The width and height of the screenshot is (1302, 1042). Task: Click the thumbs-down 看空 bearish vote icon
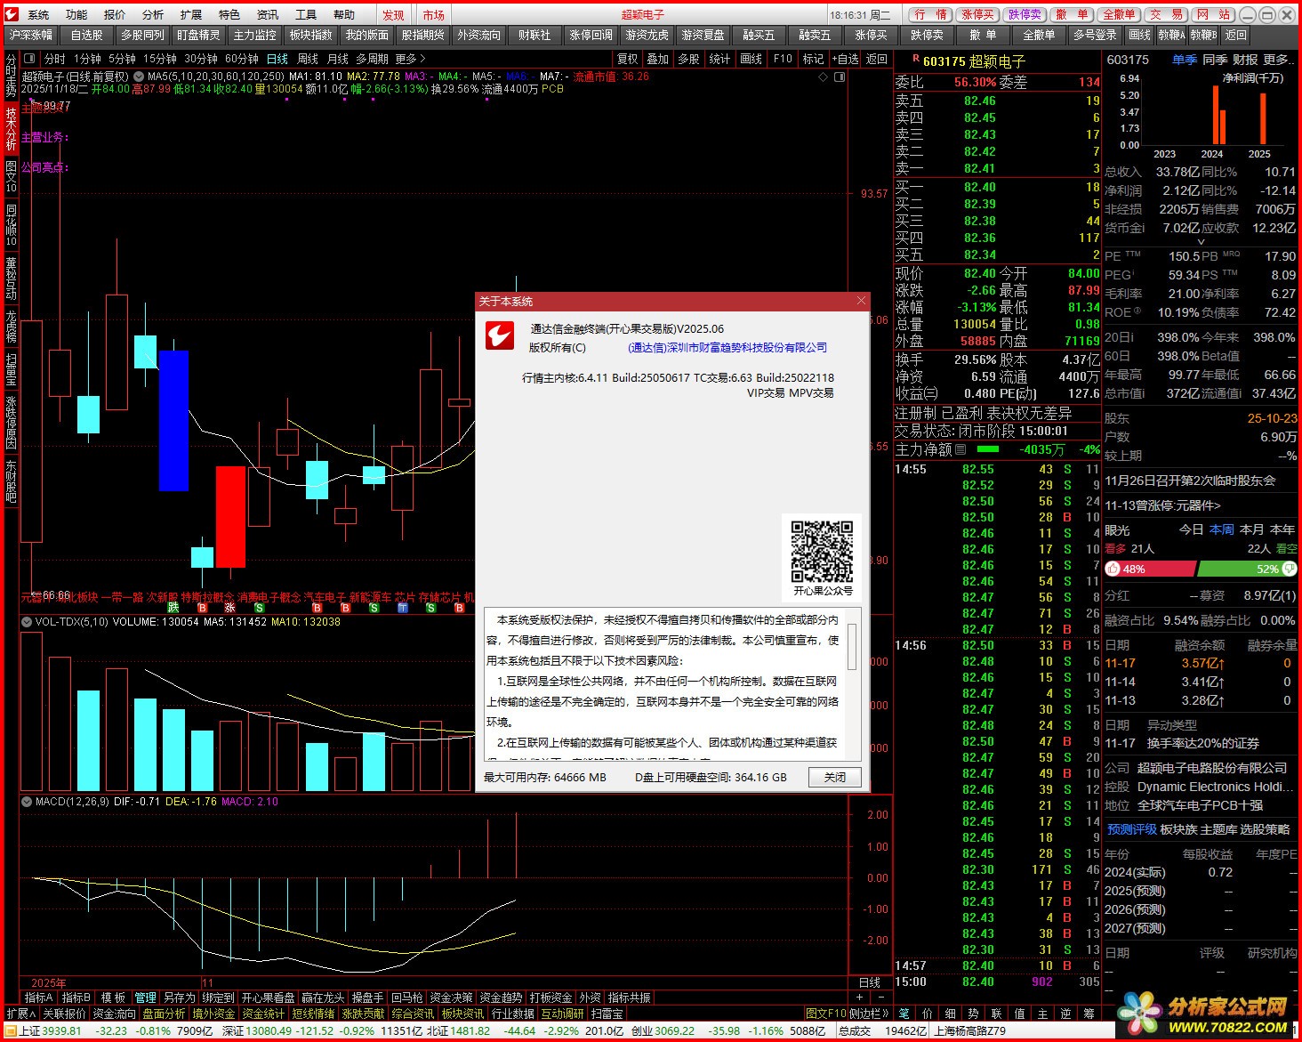click(1290, 569)
